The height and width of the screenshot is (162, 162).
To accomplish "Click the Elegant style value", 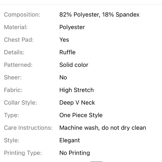I will (70, 140).
